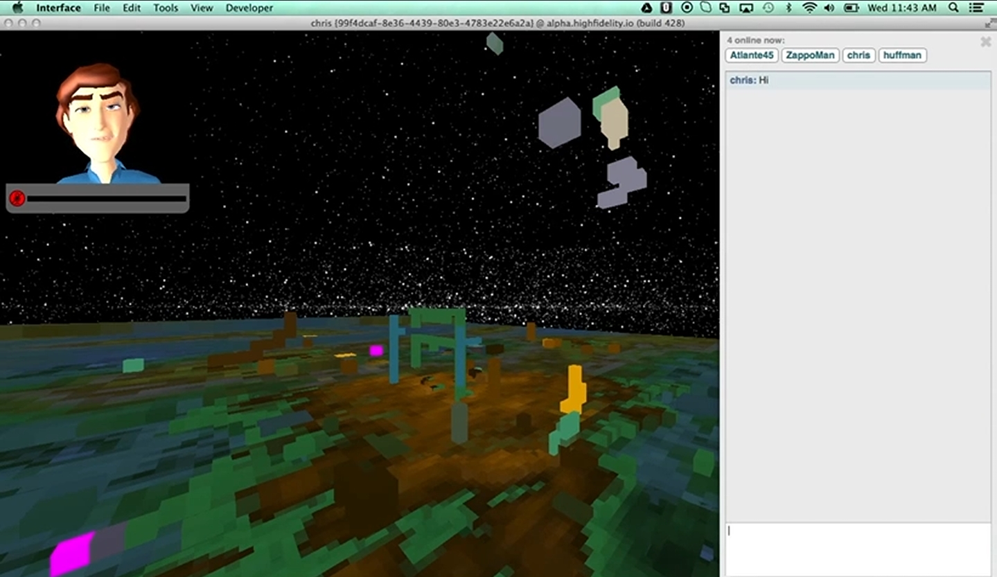The height and width of the screenshot is (577, 997).
Task: Toggle the red microphone mute button
Action: click(17, 199)
